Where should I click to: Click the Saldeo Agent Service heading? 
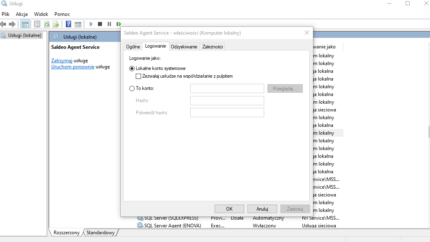pos(76,47)
